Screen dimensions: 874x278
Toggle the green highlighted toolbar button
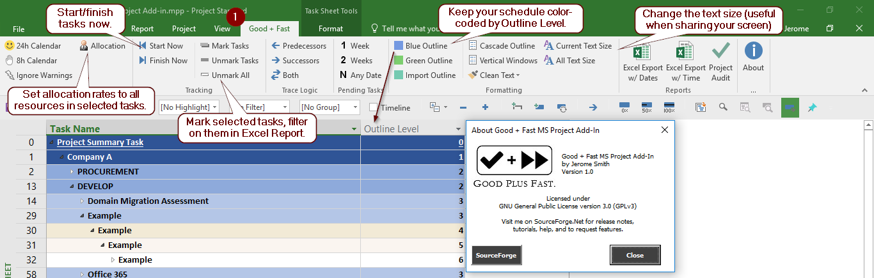point(790,107)
